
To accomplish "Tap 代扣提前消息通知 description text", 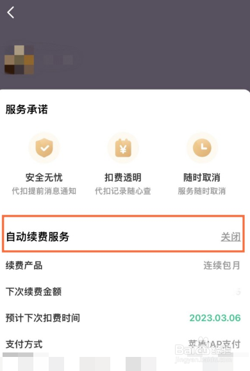I will pos(44,191).
